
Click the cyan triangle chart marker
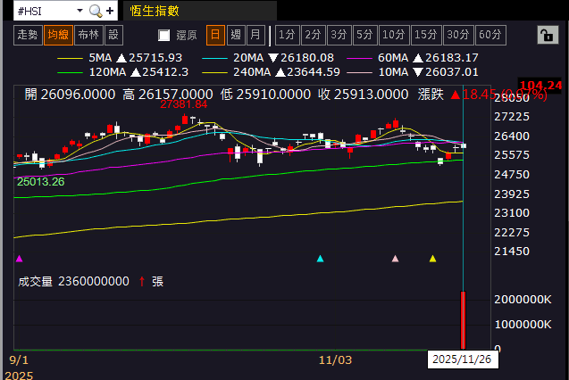tap(320, 259)
